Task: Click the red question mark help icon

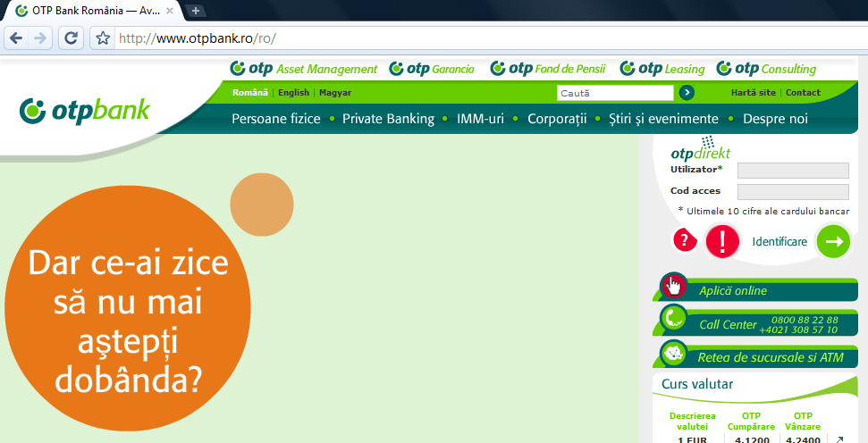Action: 685,240
